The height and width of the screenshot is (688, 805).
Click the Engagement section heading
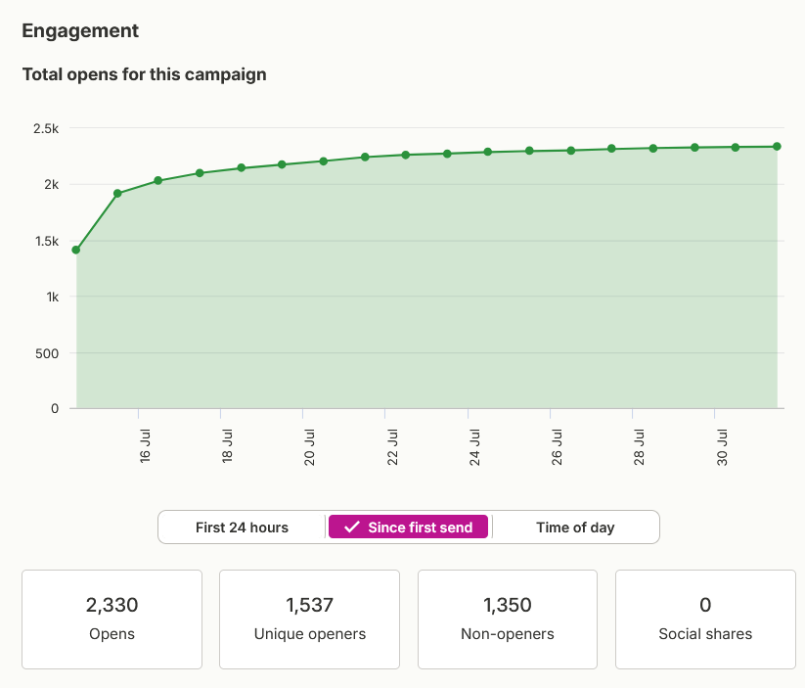(x=80, y=31)
